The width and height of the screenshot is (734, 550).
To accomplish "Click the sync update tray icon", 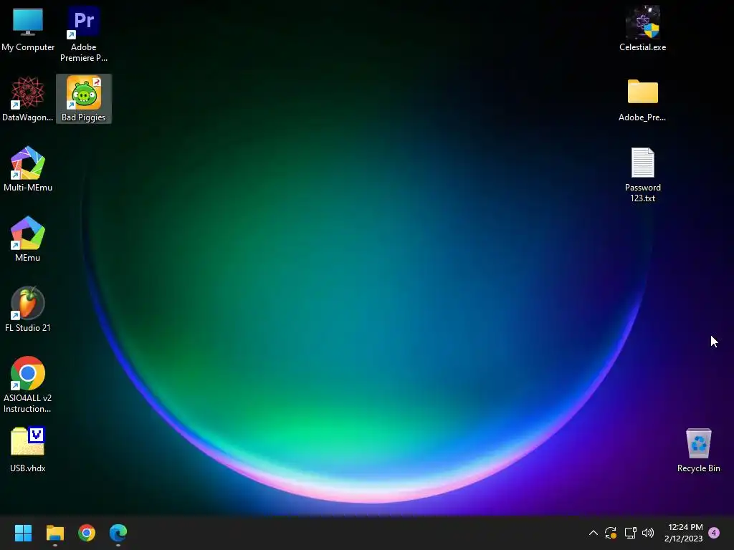I will [x=611, y=533].
